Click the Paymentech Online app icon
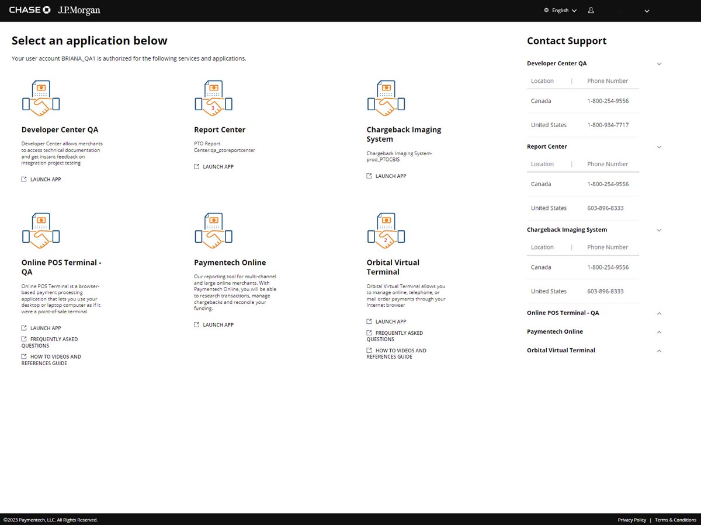 pos(213,231)
